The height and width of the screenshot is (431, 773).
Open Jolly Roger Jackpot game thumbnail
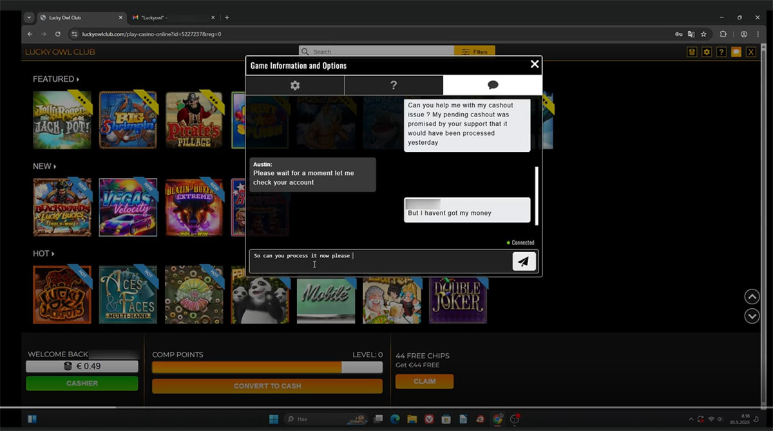[x=62, y=120]
